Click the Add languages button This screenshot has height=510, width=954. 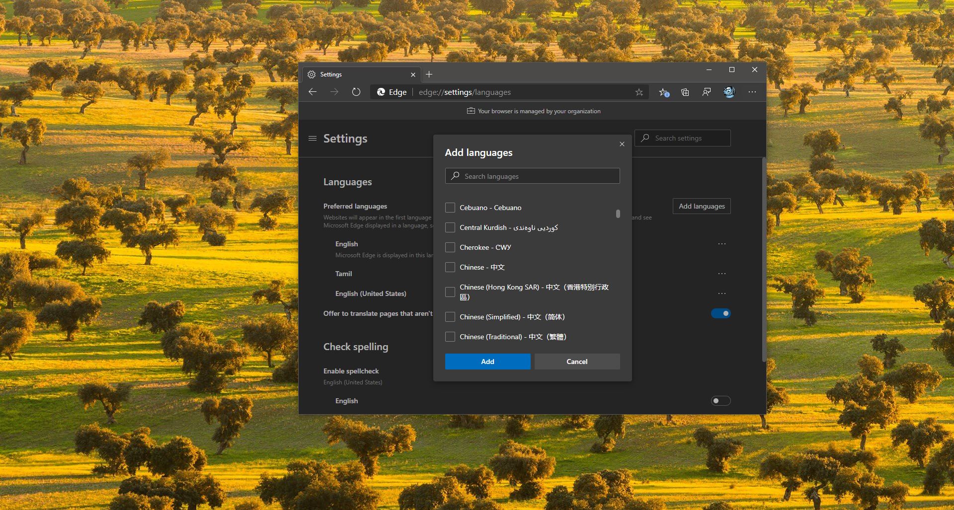701,206
